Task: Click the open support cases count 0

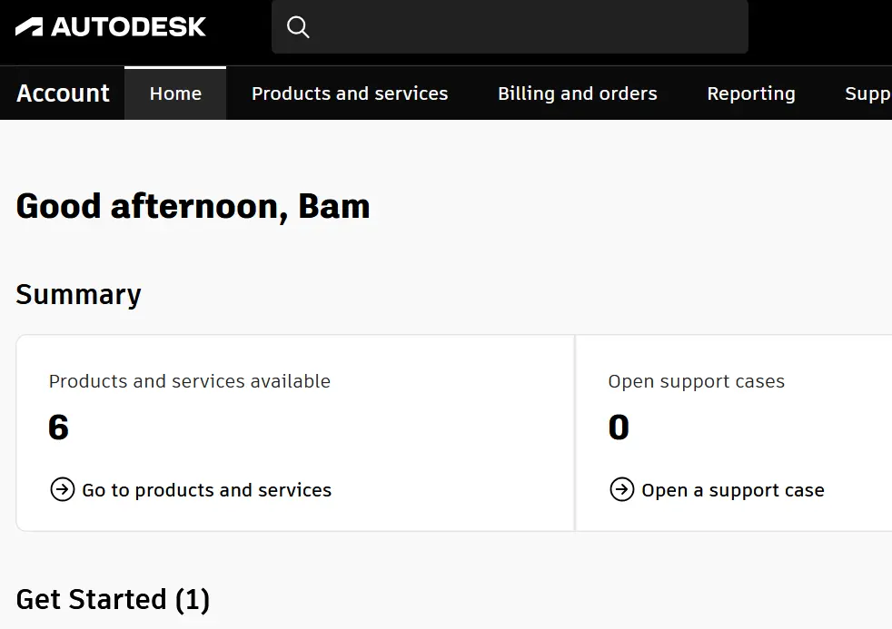Action: [619, 428]
